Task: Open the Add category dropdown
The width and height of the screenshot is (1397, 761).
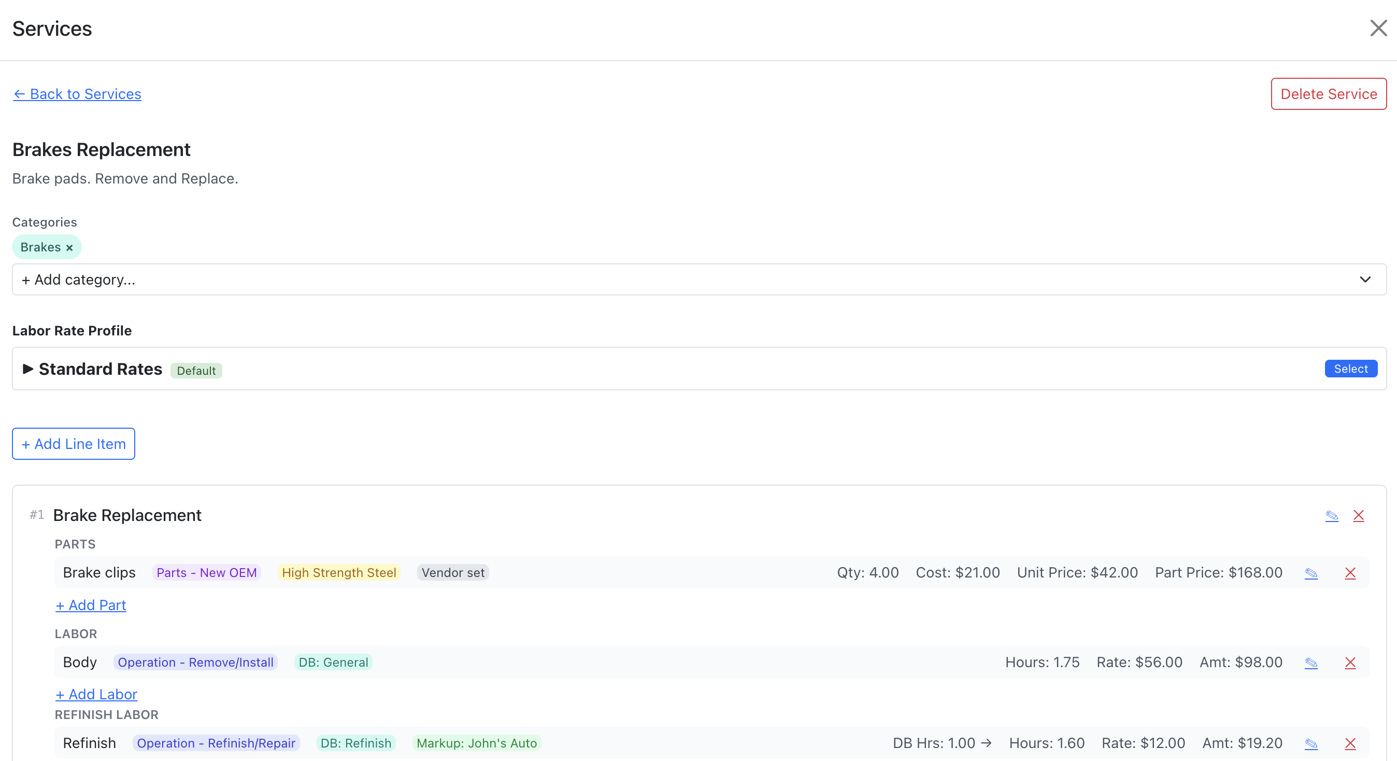Action: tap(699, 279)
